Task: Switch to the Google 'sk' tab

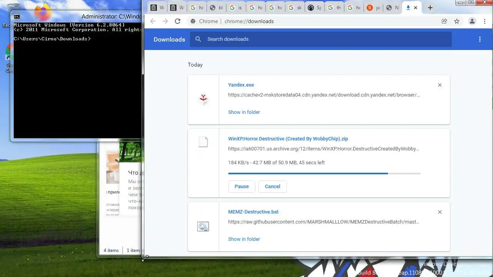Action: click(295, 8)
